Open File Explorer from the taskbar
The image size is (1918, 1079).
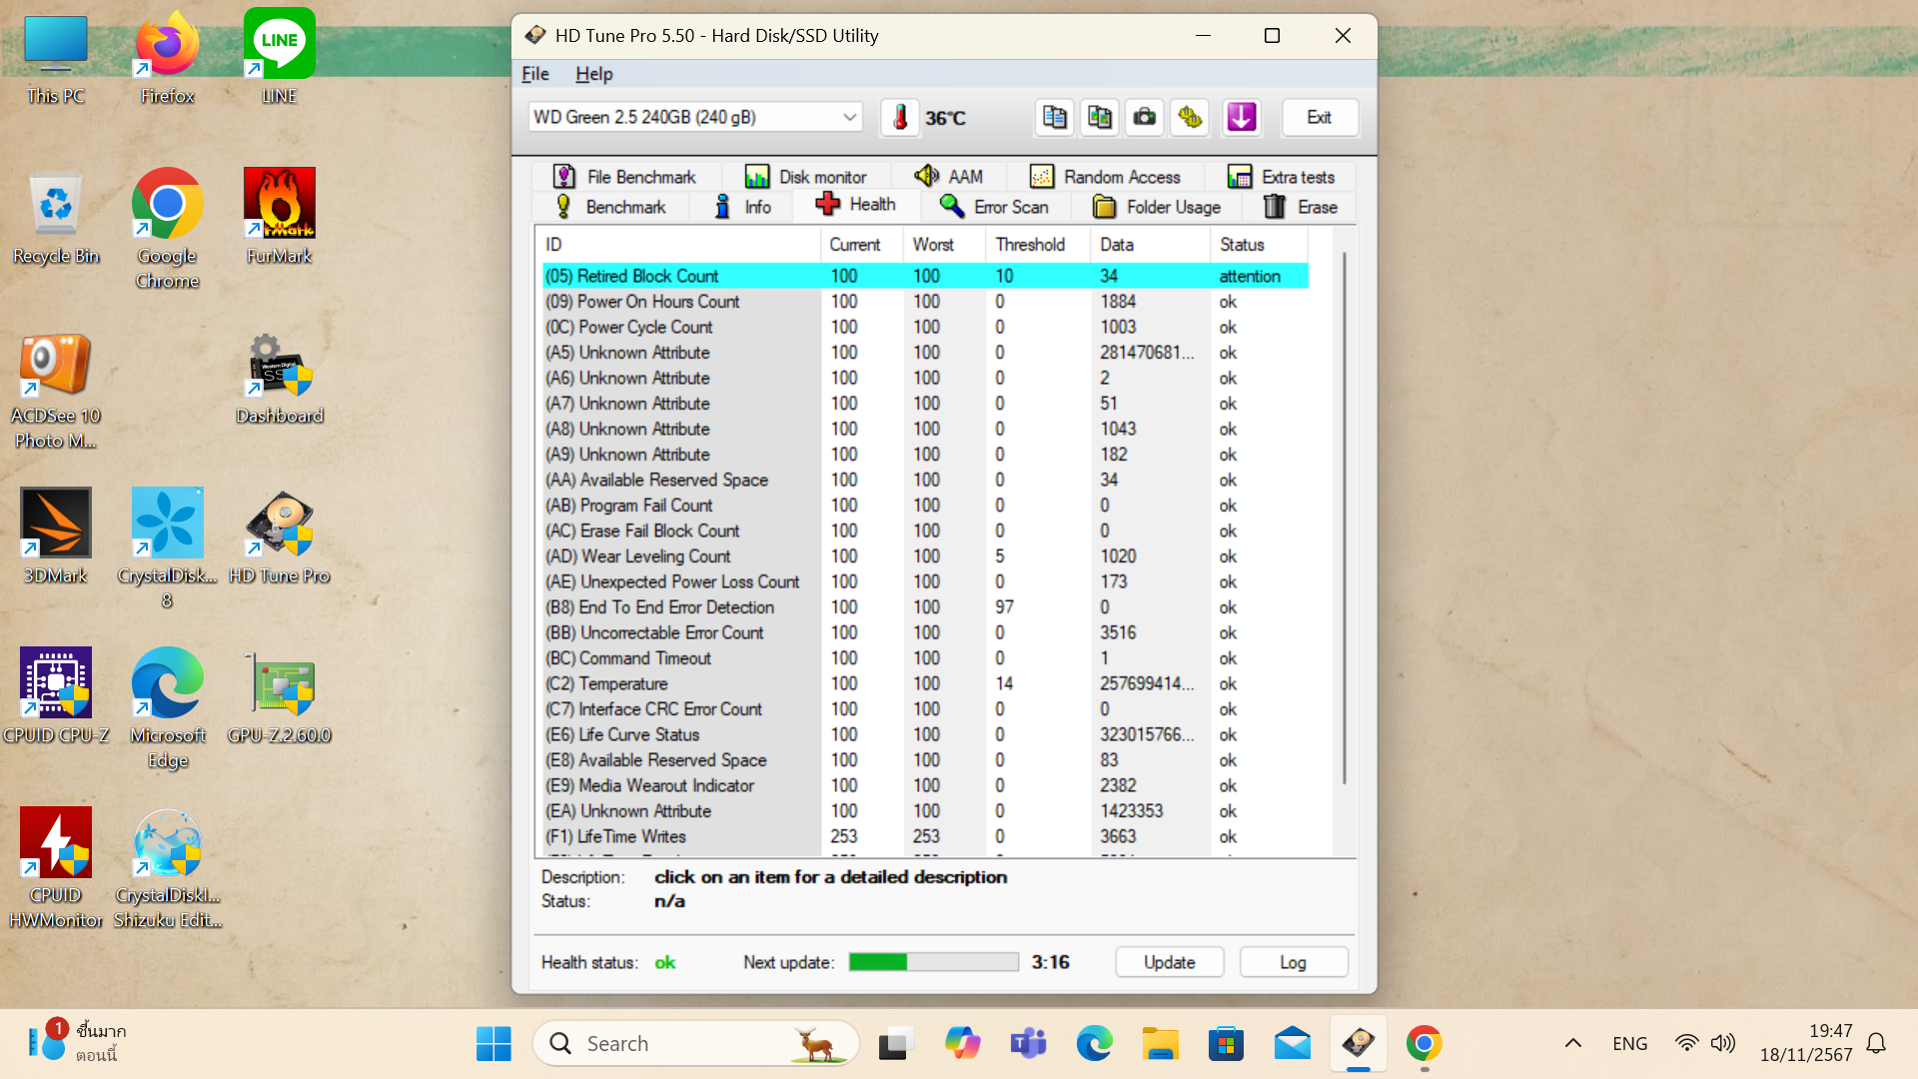(1160, 1043)
